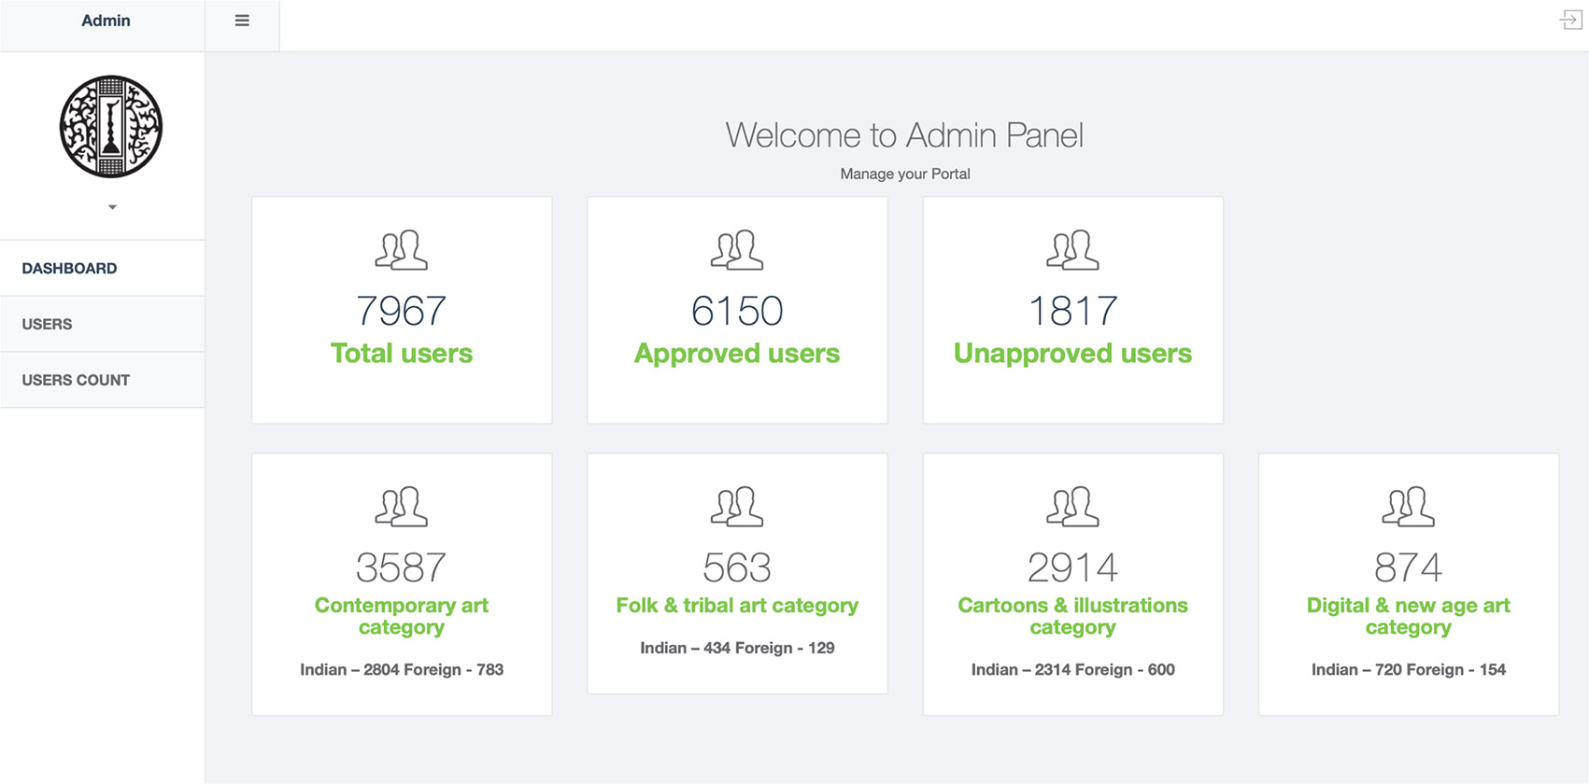Click the users icon above Unapproved users

pyautogui.click(x=1072, y=250)
